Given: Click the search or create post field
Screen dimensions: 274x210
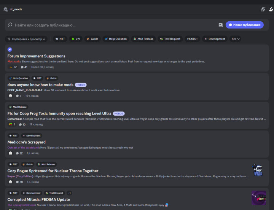Looking at the screenshot, I should pos(114,25).
